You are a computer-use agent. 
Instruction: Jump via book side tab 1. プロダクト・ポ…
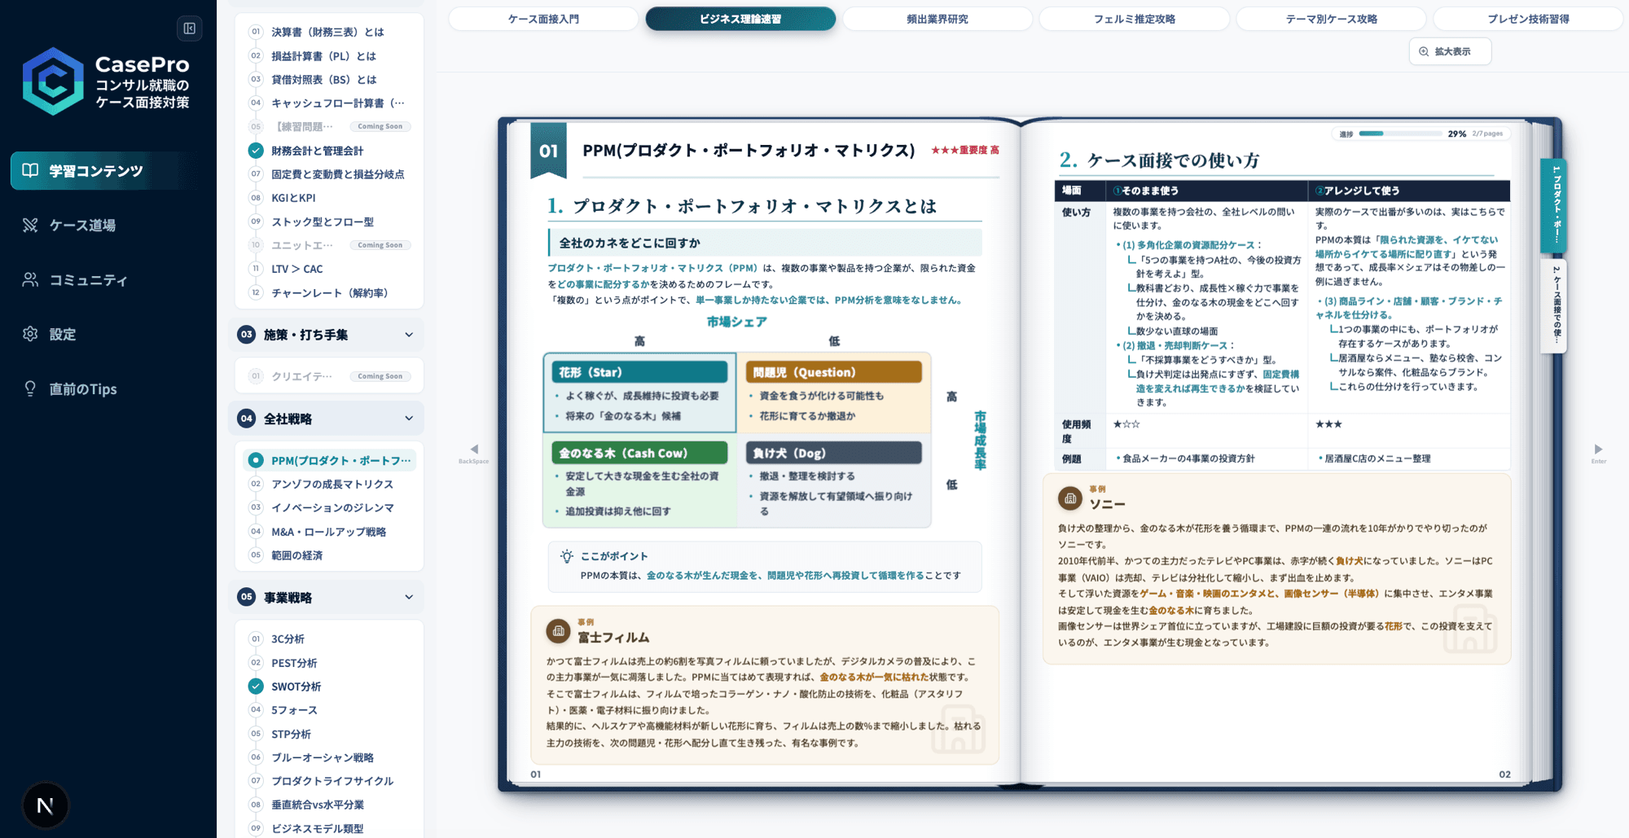(1555, 205)
